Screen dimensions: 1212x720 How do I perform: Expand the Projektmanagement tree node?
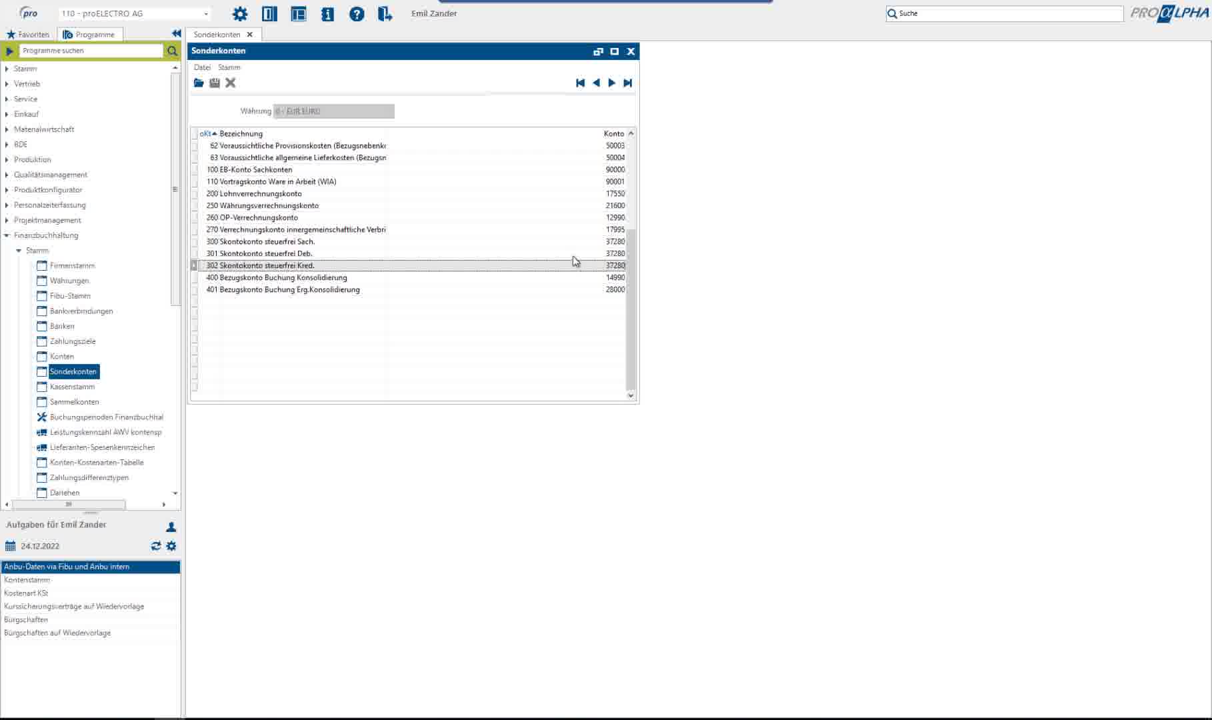pos(7,221)
